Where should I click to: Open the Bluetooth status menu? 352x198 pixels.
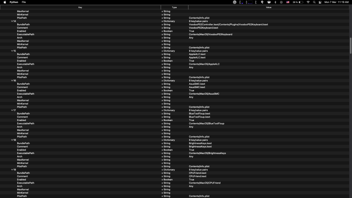276,2
